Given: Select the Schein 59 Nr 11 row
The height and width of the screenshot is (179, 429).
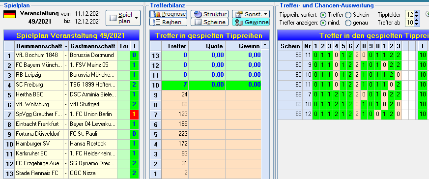Looking at the screenshot, I should point(353,56).
